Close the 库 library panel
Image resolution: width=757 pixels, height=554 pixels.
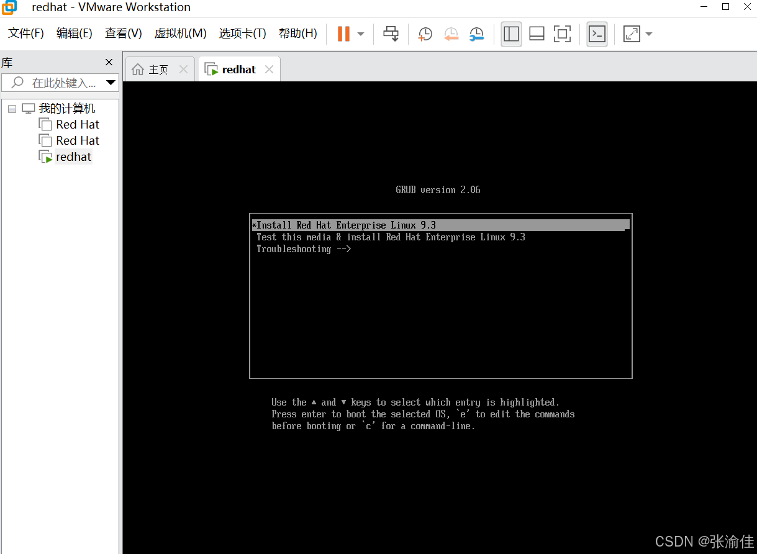pyautogui.click(x=109, y=62)
